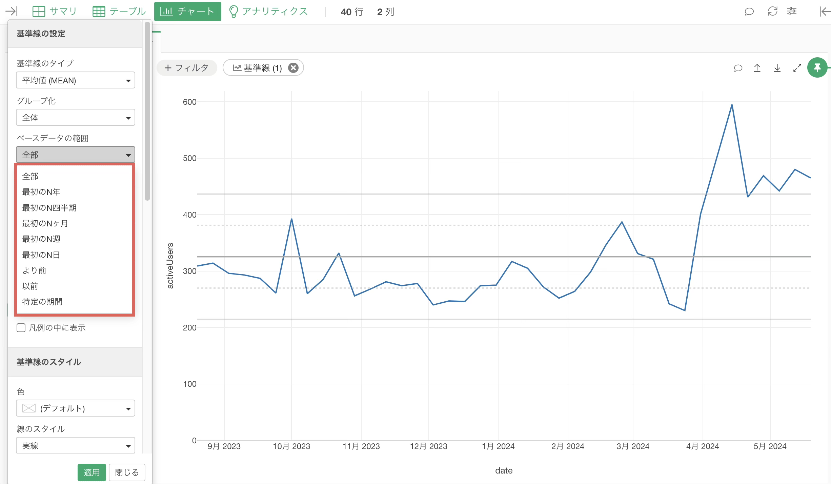Choose 特定の期間 option
The image size is (831, 484).
pyautogui.click(x=42, y=302)
